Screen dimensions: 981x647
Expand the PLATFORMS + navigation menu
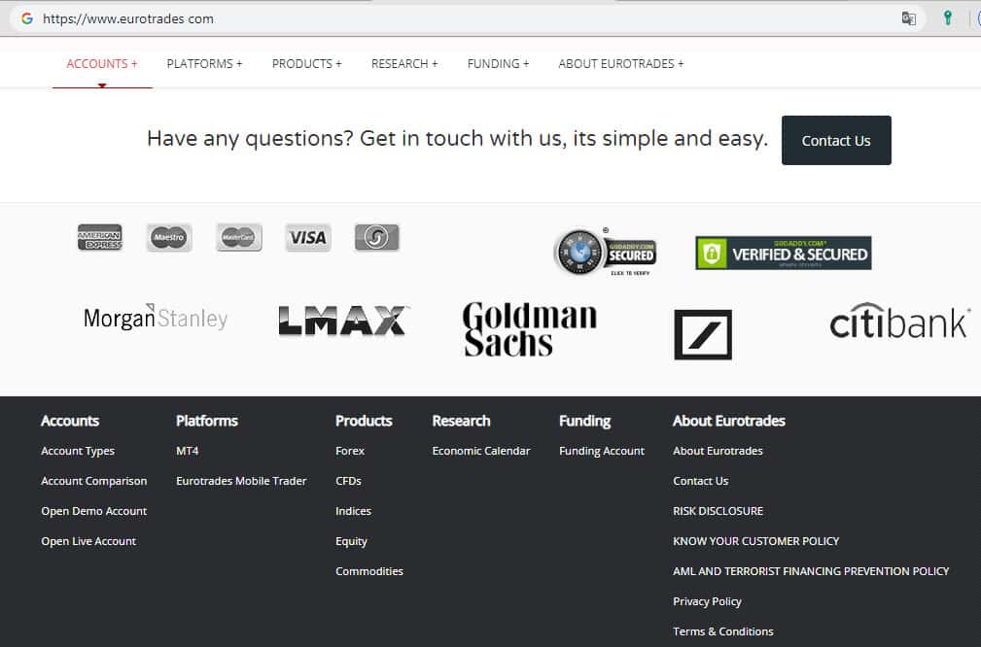pyautogui.click(x=204, y=64)
